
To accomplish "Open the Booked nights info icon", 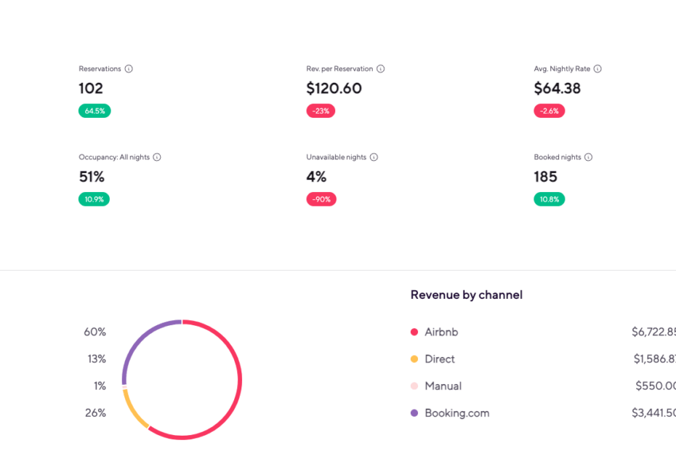I will click(588, 157).
